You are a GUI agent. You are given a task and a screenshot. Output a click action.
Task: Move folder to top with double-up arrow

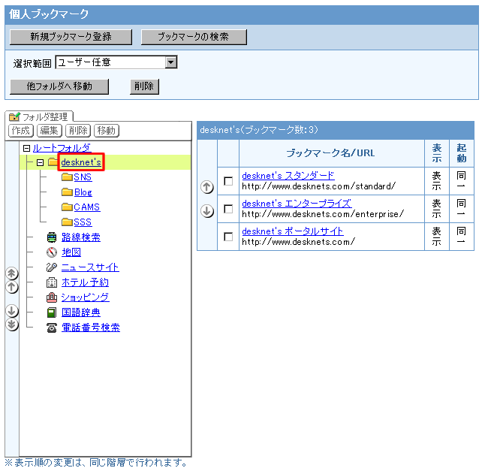12,273
